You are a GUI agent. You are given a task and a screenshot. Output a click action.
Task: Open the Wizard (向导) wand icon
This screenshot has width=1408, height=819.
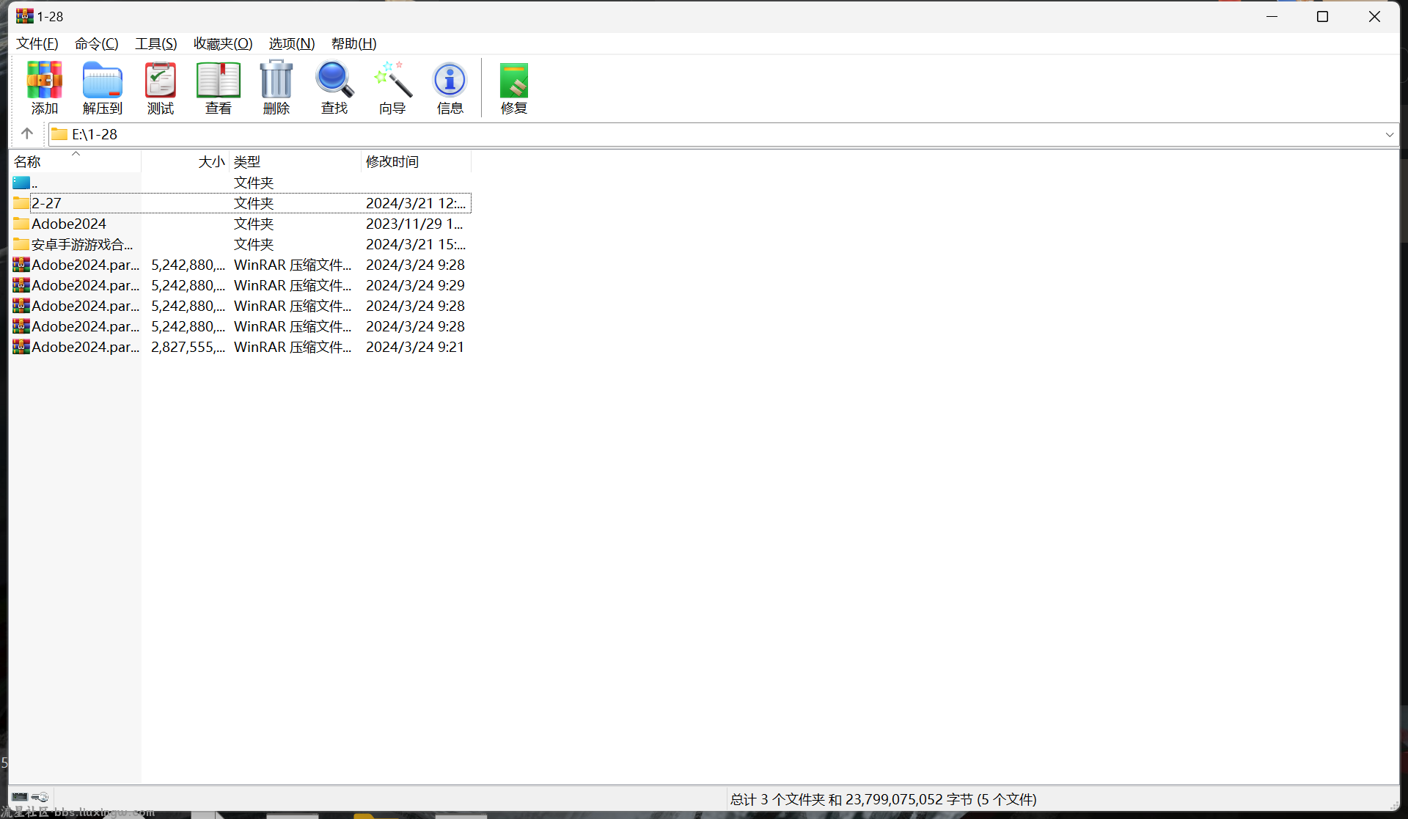pos(392,80)
